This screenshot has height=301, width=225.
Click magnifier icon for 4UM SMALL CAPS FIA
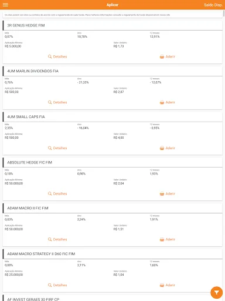click(50, 148)
